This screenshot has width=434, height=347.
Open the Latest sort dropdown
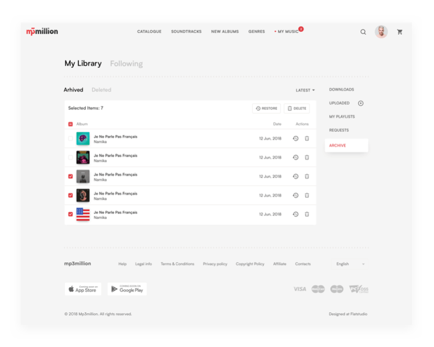pyautogui.click(x=305, y=91)
